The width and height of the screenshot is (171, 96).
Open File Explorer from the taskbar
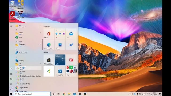(69, 94)
